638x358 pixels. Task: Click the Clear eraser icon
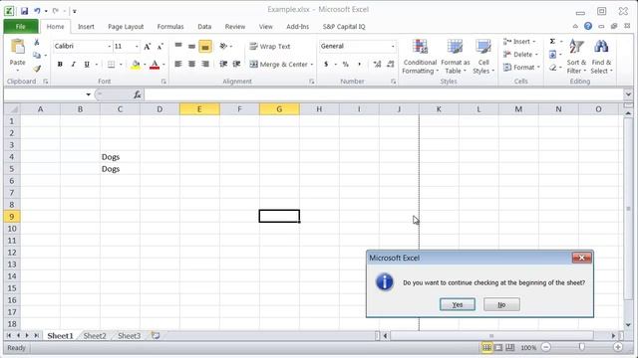coord(552,68)
